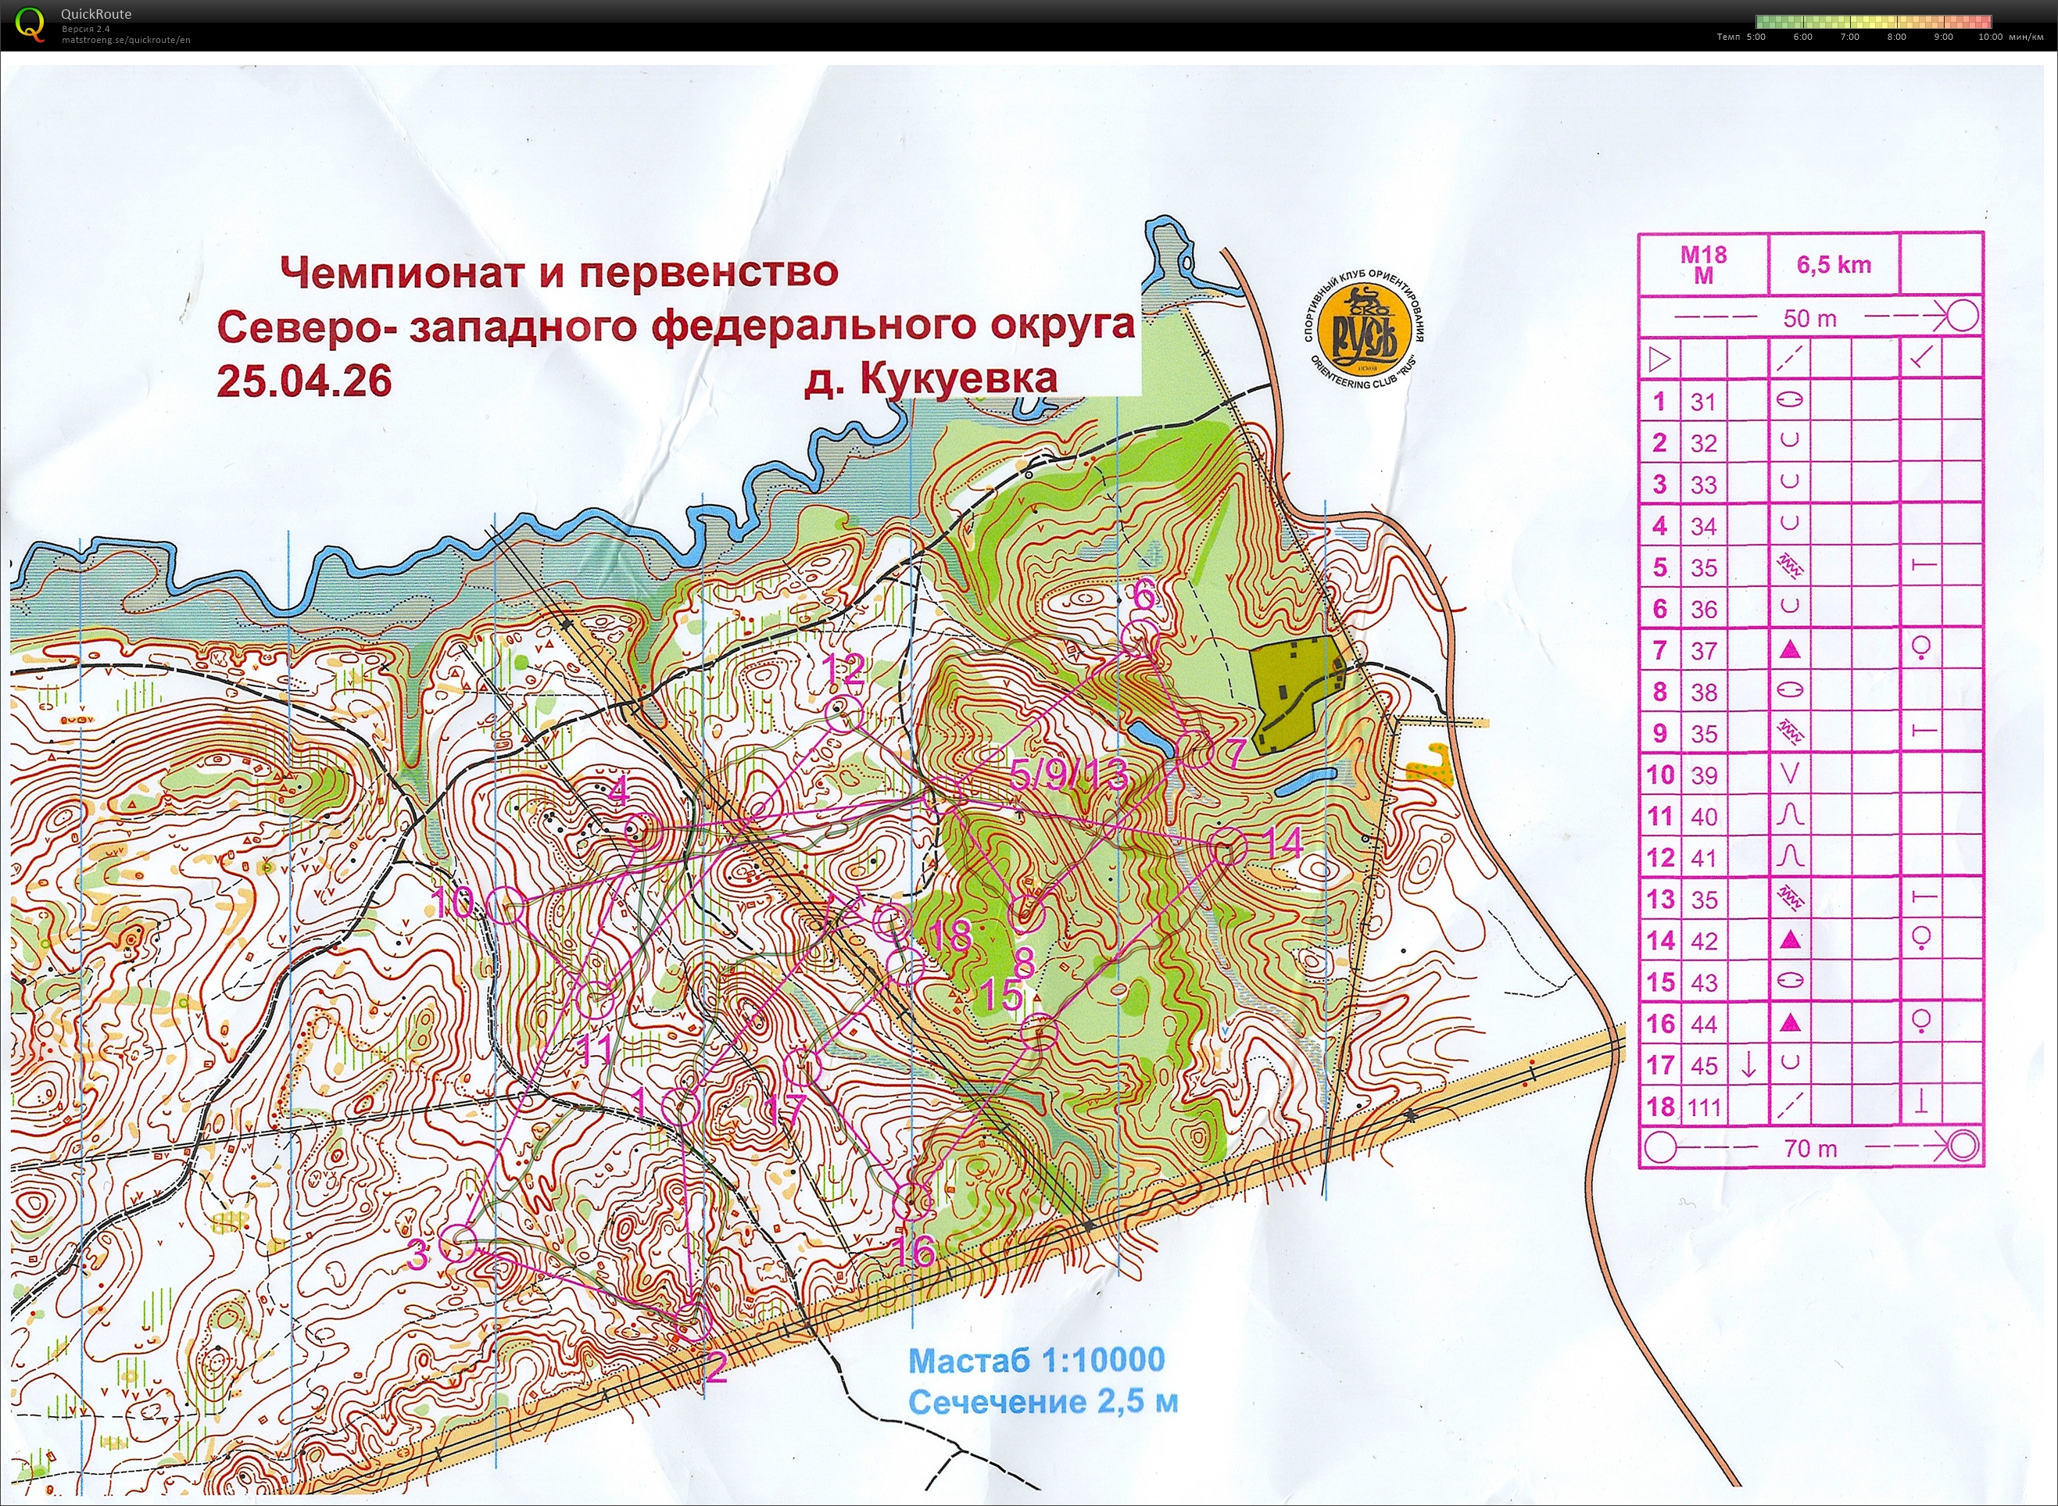Image resolution: width=2058 pixels, height=1506 pixels.
Task: Click the zigzag symbol in control row 5
Action: point(1790,566)
